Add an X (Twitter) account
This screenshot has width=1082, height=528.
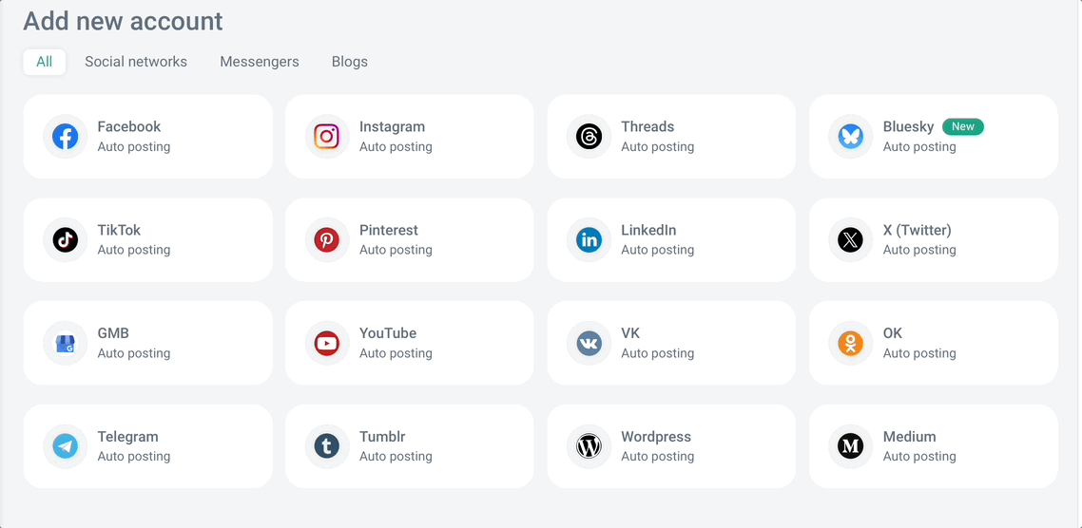click(x=933, y=240)
